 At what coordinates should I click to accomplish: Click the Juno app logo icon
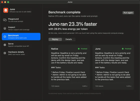pyautogui.click(x=6, y=10)
